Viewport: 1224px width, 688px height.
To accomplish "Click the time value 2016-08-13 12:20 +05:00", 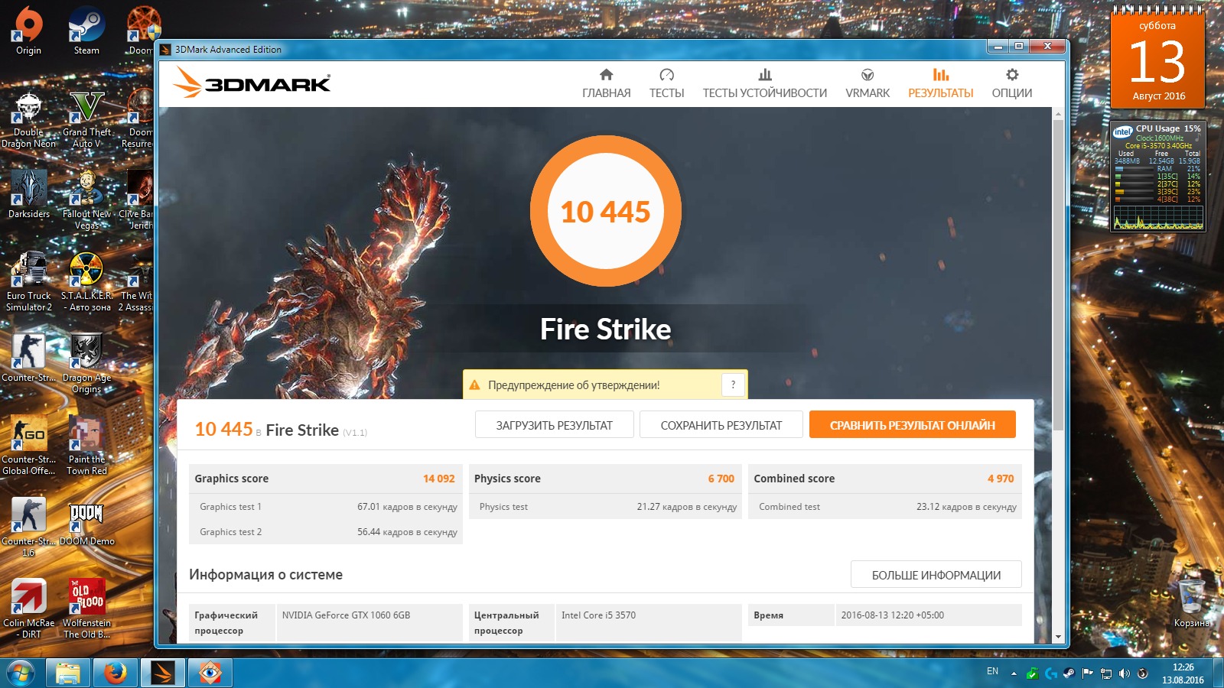I will (892, 615).
